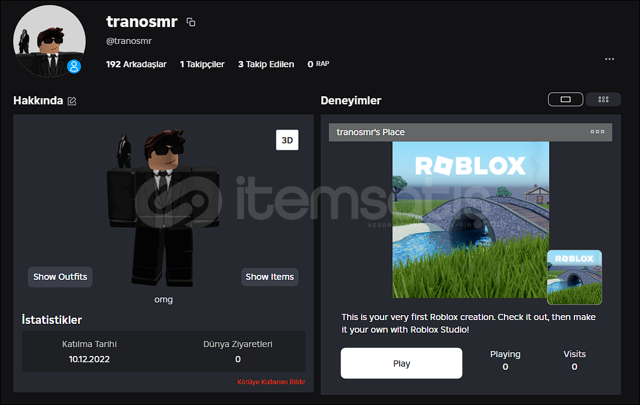Image resolution: width=640 pixels, height=405 pixels.
Task: Switch experiences to grid view
Action: (x=603, y=99)
